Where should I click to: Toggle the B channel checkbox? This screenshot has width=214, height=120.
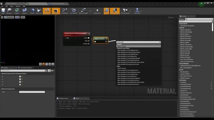pyautogui.click(x=20, y=82)
